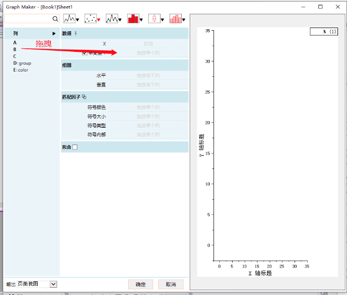347x295 pixels.
Task: Click the 确定 button
Action: tap(140, 284)
